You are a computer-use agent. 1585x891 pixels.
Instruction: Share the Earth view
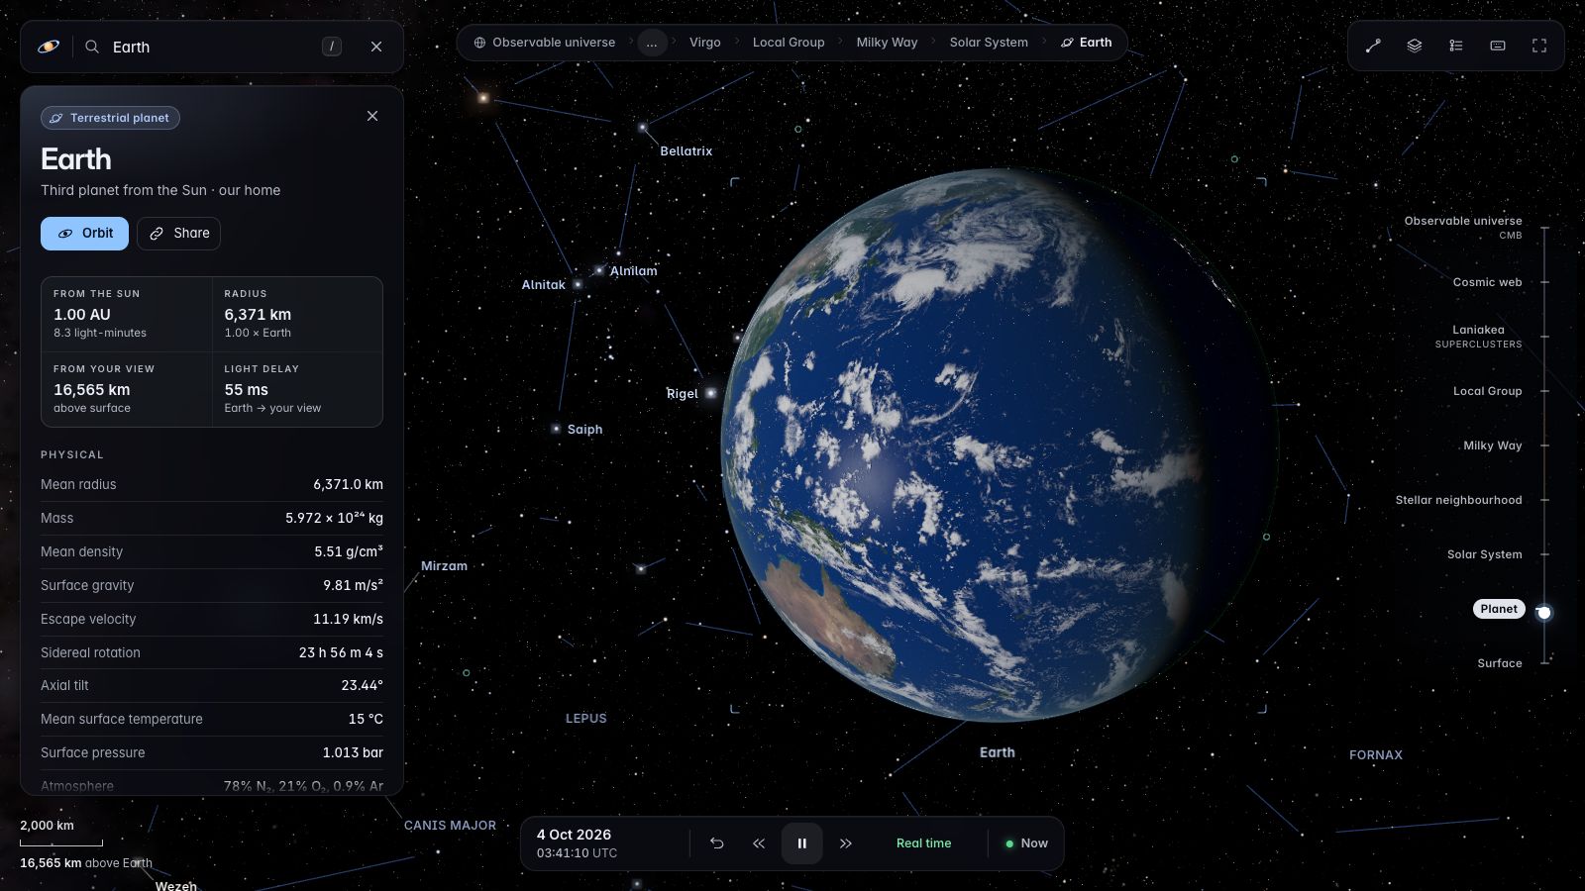pos(179,234)
